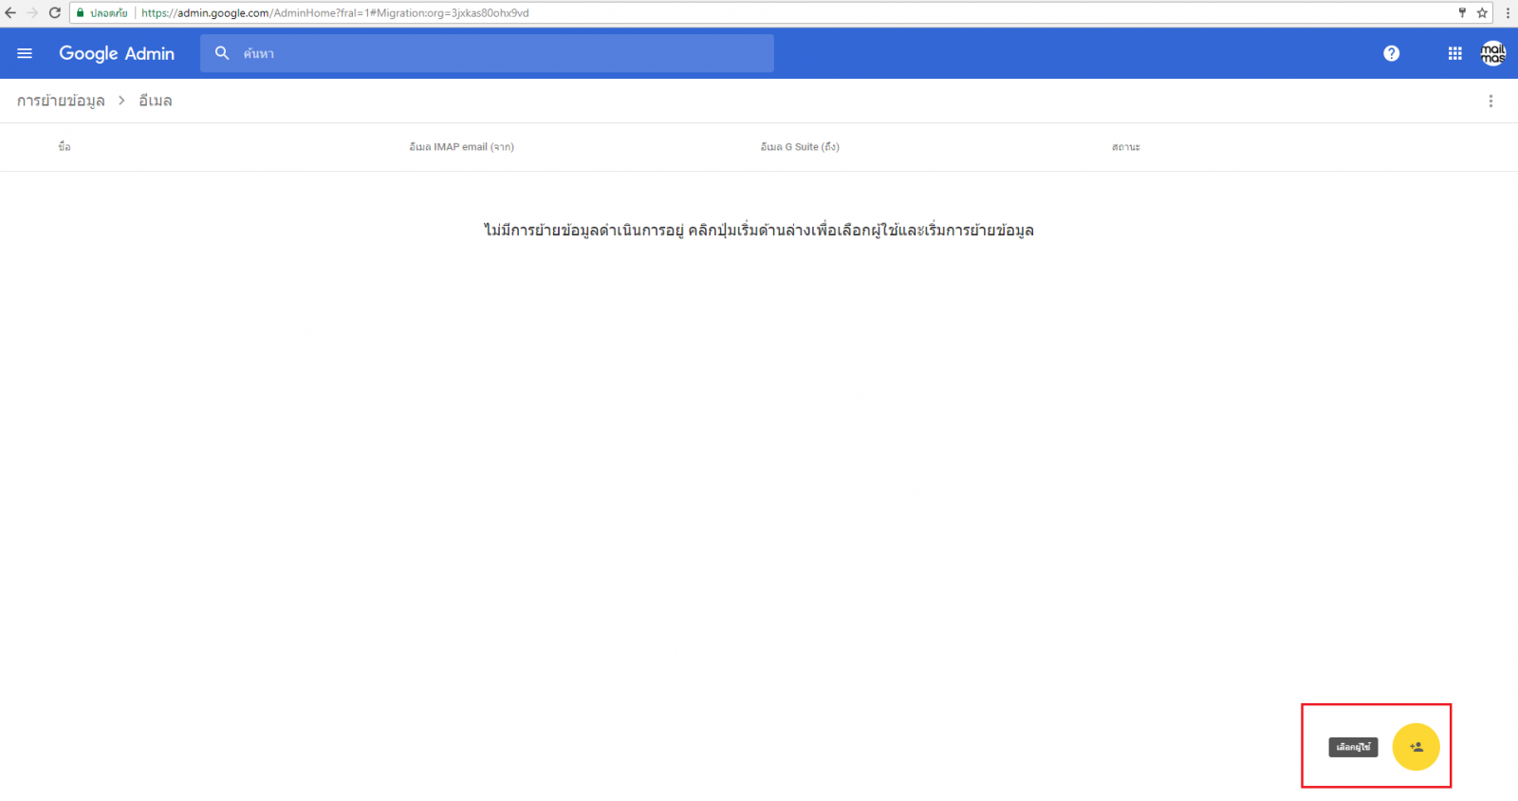Click the ชื่อ column header
The image size is (1518, 801).
[64, 147]
